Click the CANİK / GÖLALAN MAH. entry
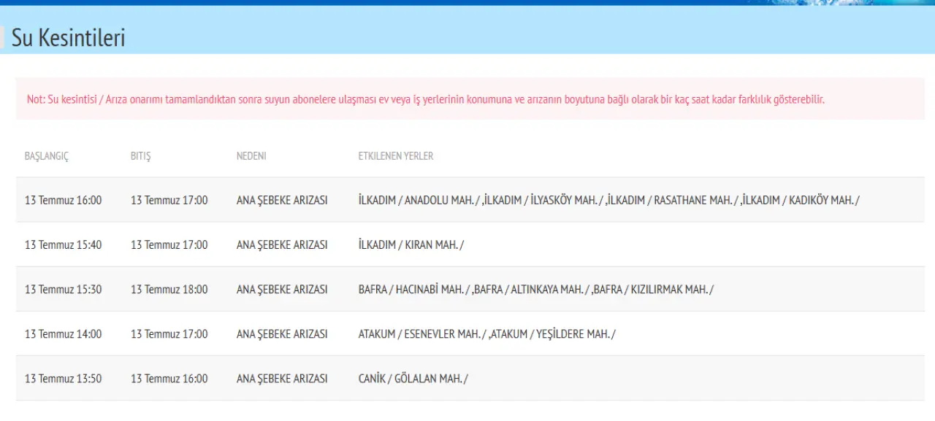The height and width of the screenshot is (421, 935). [x=413, y=378]
